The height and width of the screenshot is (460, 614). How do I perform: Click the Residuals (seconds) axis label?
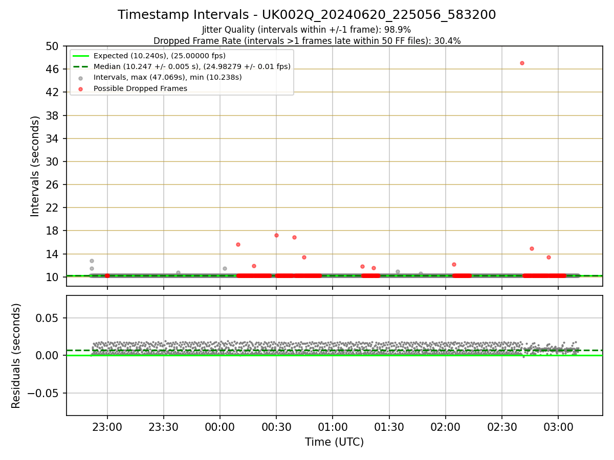(x=16, y=356)
